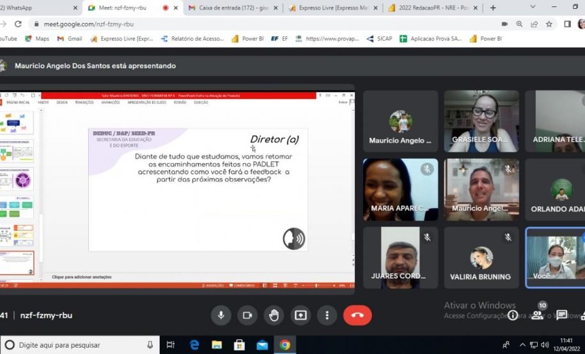The width and height of the screenshot is (585, 354).
Task: Show participants list people icon
Action: point(538,315)
